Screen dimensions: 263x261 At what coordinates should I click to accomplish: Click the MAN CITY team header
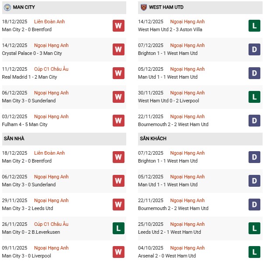(25, 7)
